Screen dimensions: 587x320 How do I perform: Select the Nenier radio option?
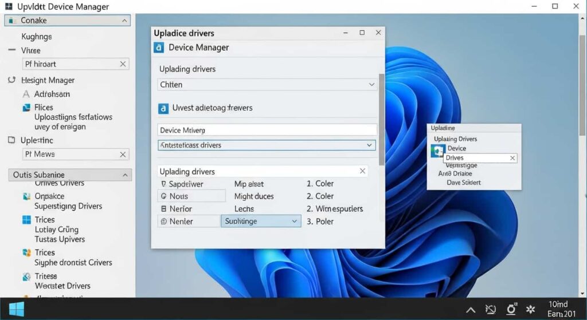[x=163, y=222]
